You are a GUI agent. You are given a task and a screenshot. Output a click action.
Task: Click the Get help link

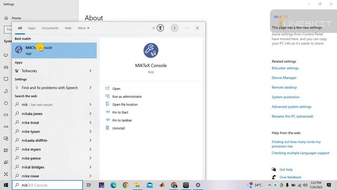[x=286, y=169]
